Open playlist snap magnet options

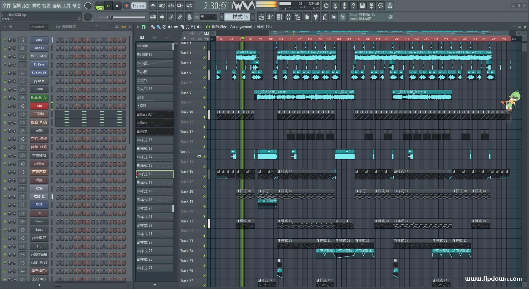click(x=144, y=27)
